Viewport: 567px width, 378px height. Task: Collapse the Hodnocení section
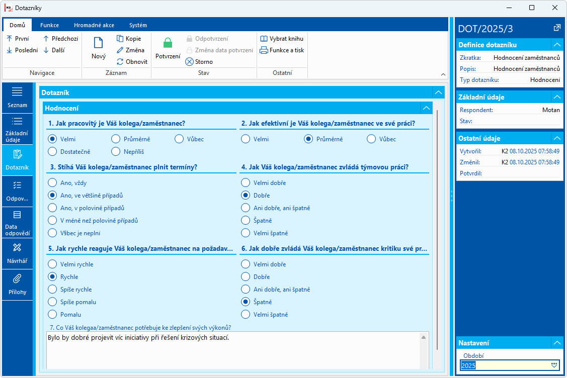coord(426,108)
